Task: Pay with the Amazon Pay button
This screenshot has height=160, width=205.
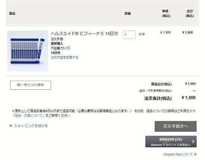Action: tap(171, 142)
